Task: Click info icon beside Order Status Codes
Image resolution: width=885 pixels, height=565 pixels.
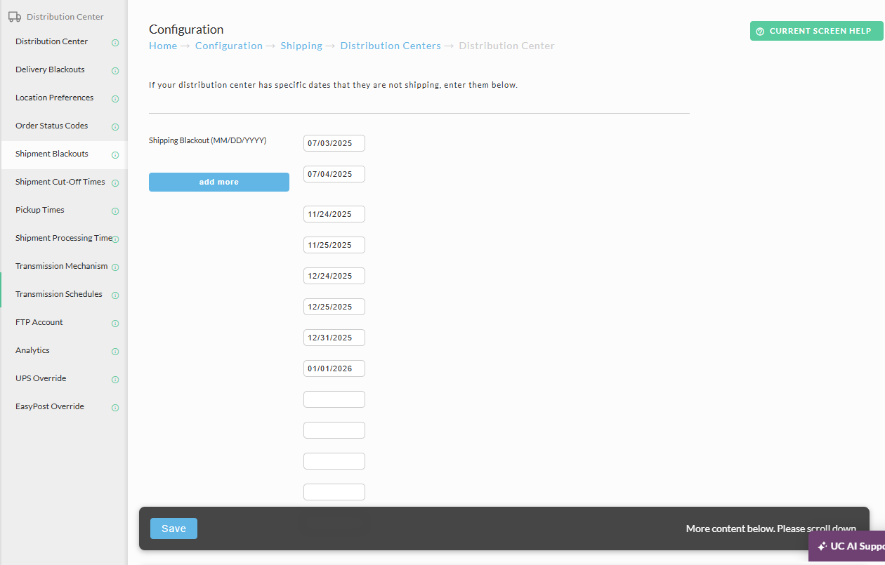Action: coord(115,126)
